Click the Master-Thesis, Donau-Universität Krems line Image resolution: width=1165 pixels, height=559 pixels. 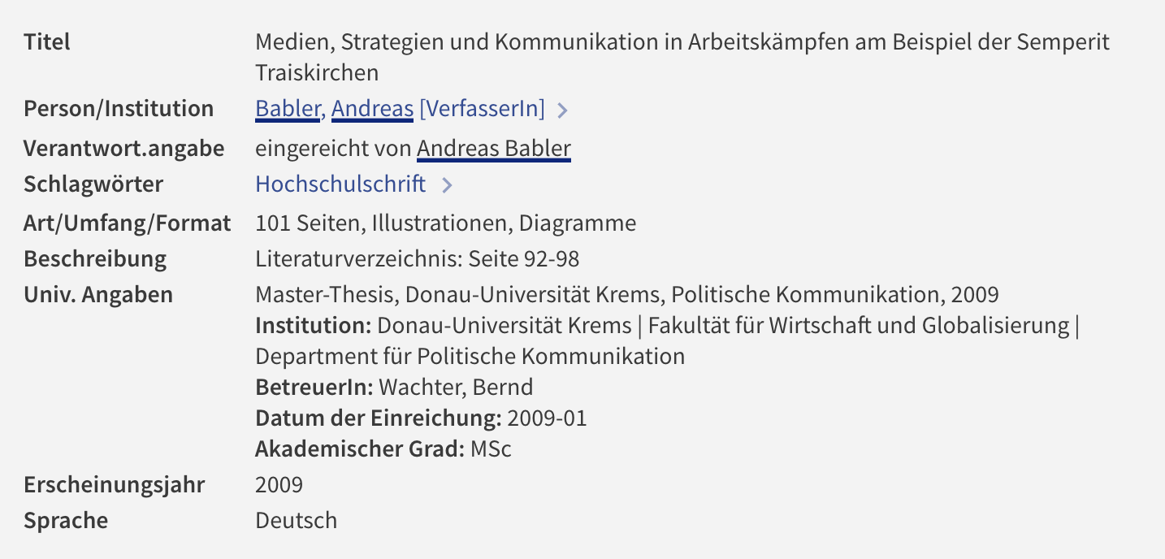coord(627,294)
